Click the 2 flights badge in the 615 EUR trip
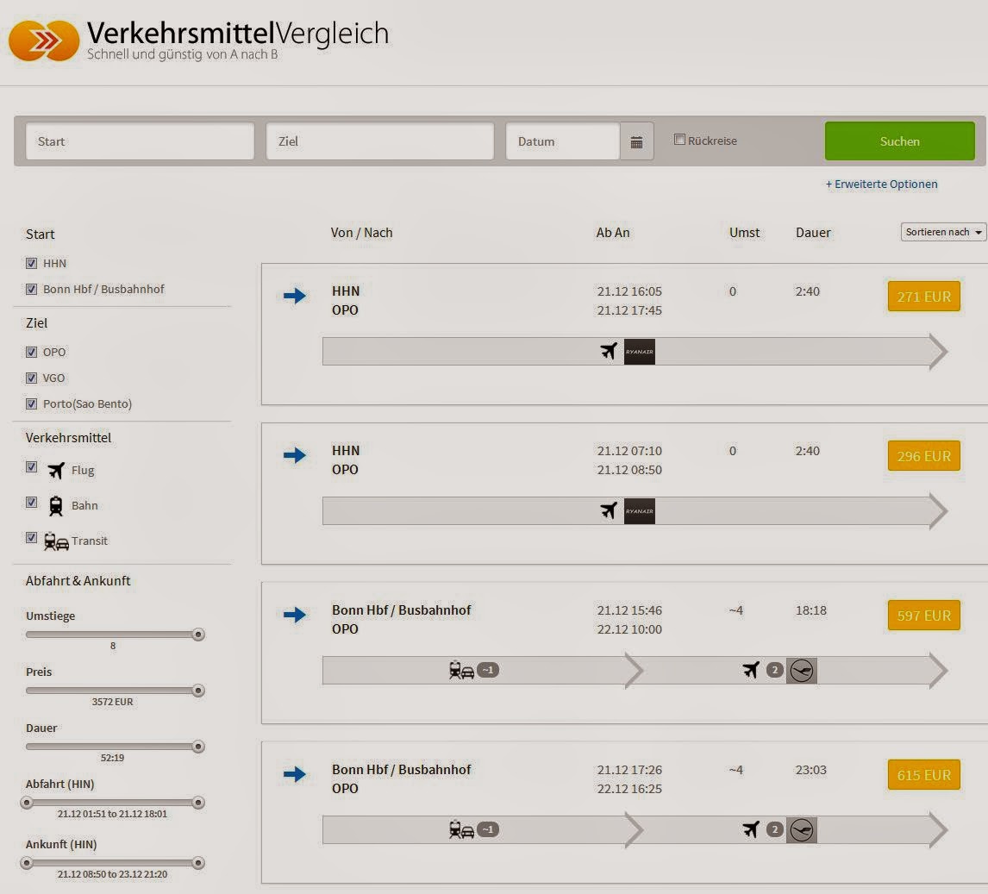Image resolution: width=988 pixels, height=894 pixels. coord(775,829)
